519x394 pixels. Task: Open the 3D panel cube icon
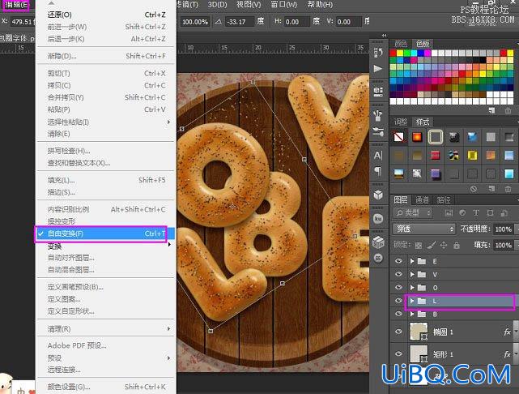[x=378, y=195]
